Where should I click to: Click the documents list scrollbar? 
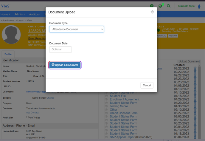point(199,102)
